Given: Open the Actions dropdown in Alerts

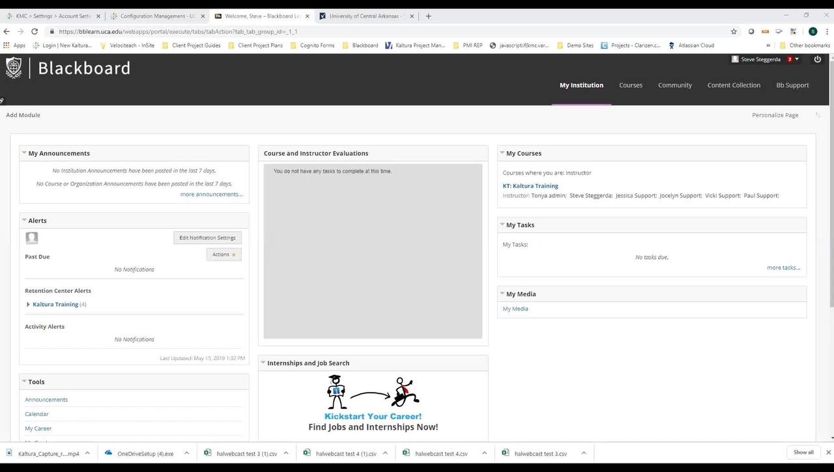Looking at the screenshot, I should 223,255.
